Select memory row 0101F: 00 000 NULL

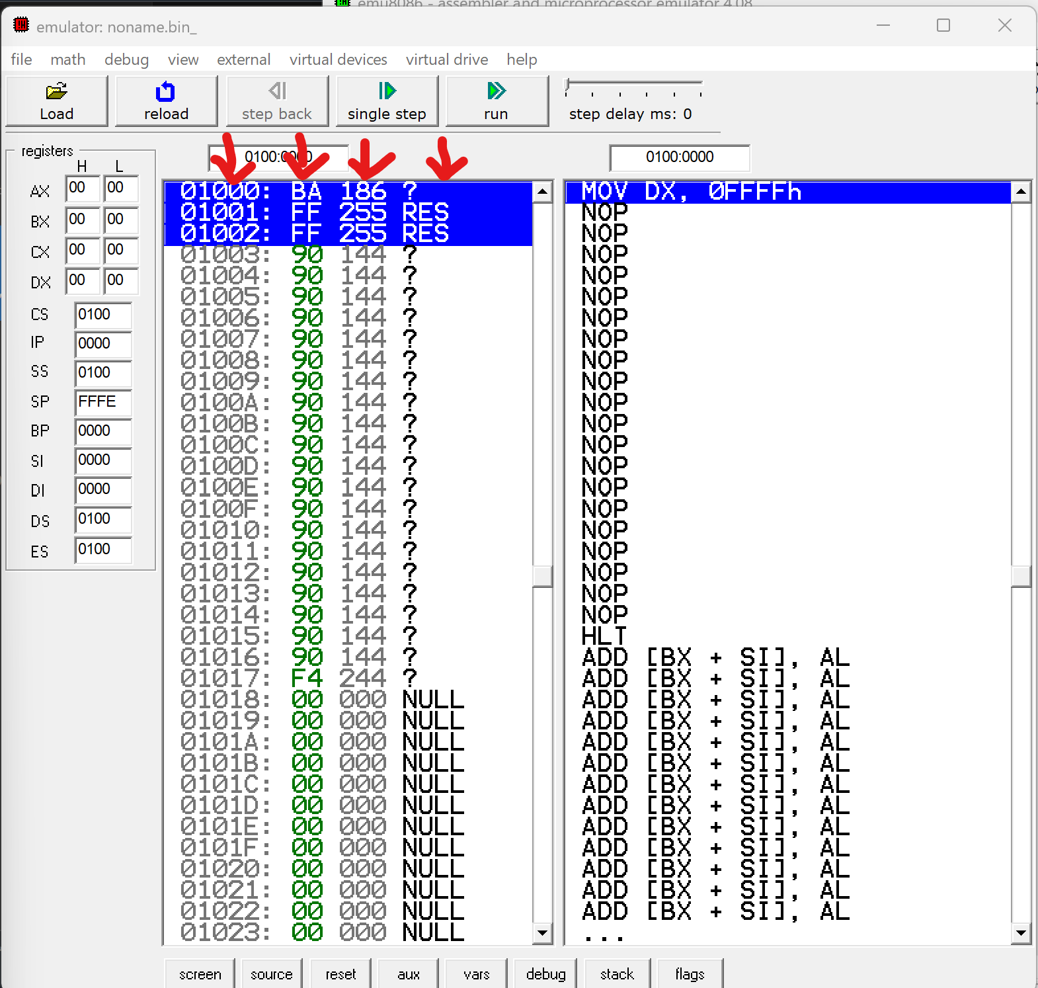point(348,848)
